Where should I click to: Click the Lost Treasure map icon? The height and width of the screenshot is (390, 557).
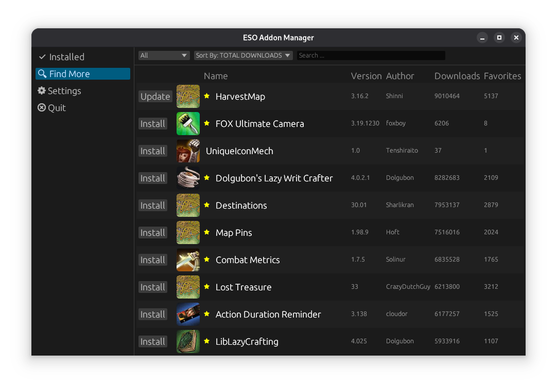coord(188,287)
